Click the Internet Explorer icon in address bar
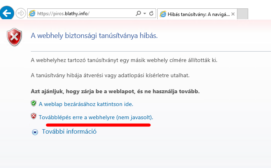 click(x=32, y=14)
